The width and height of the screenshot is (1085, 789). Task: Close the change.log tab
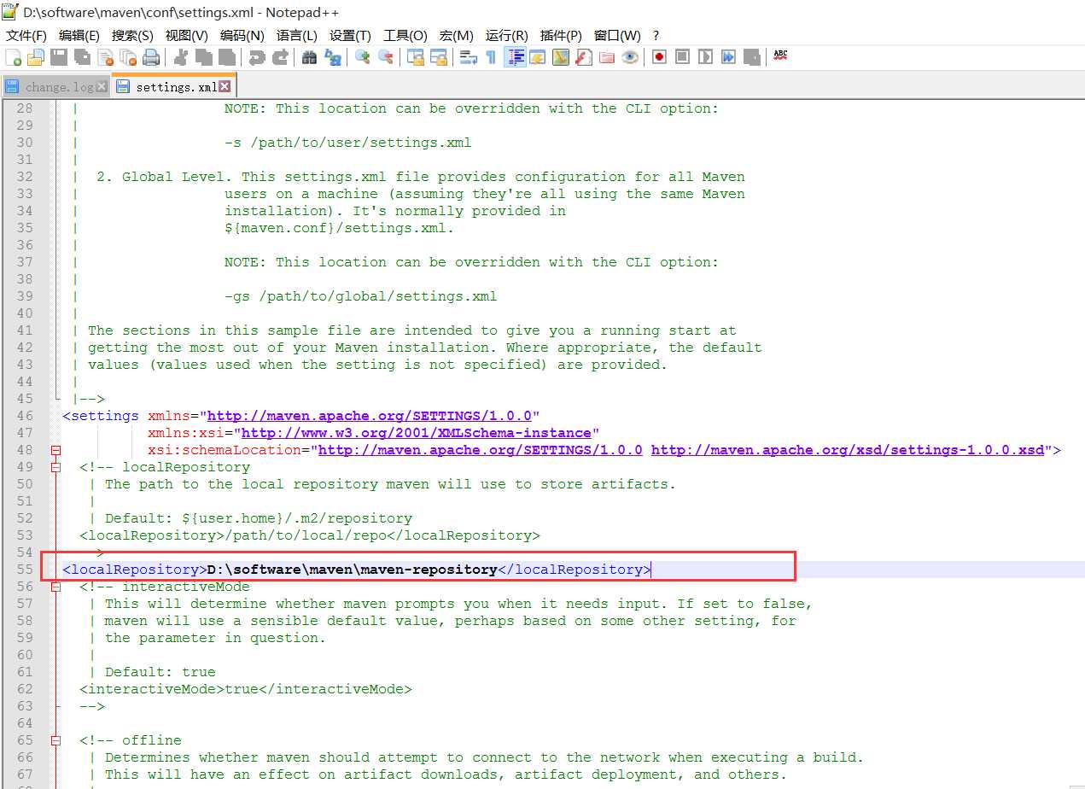click(102, 86)
